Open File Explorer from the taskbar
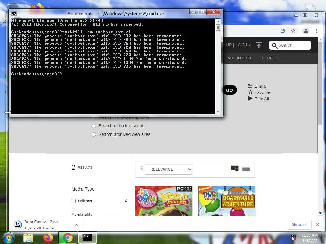Screen dimensions: 326x244 [28, 238]
